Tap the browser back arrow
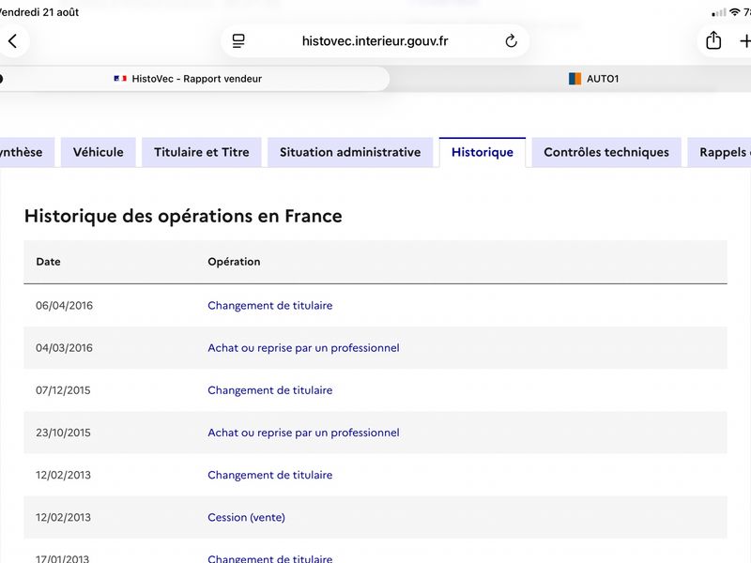751x563 pixels. point(13,41)
